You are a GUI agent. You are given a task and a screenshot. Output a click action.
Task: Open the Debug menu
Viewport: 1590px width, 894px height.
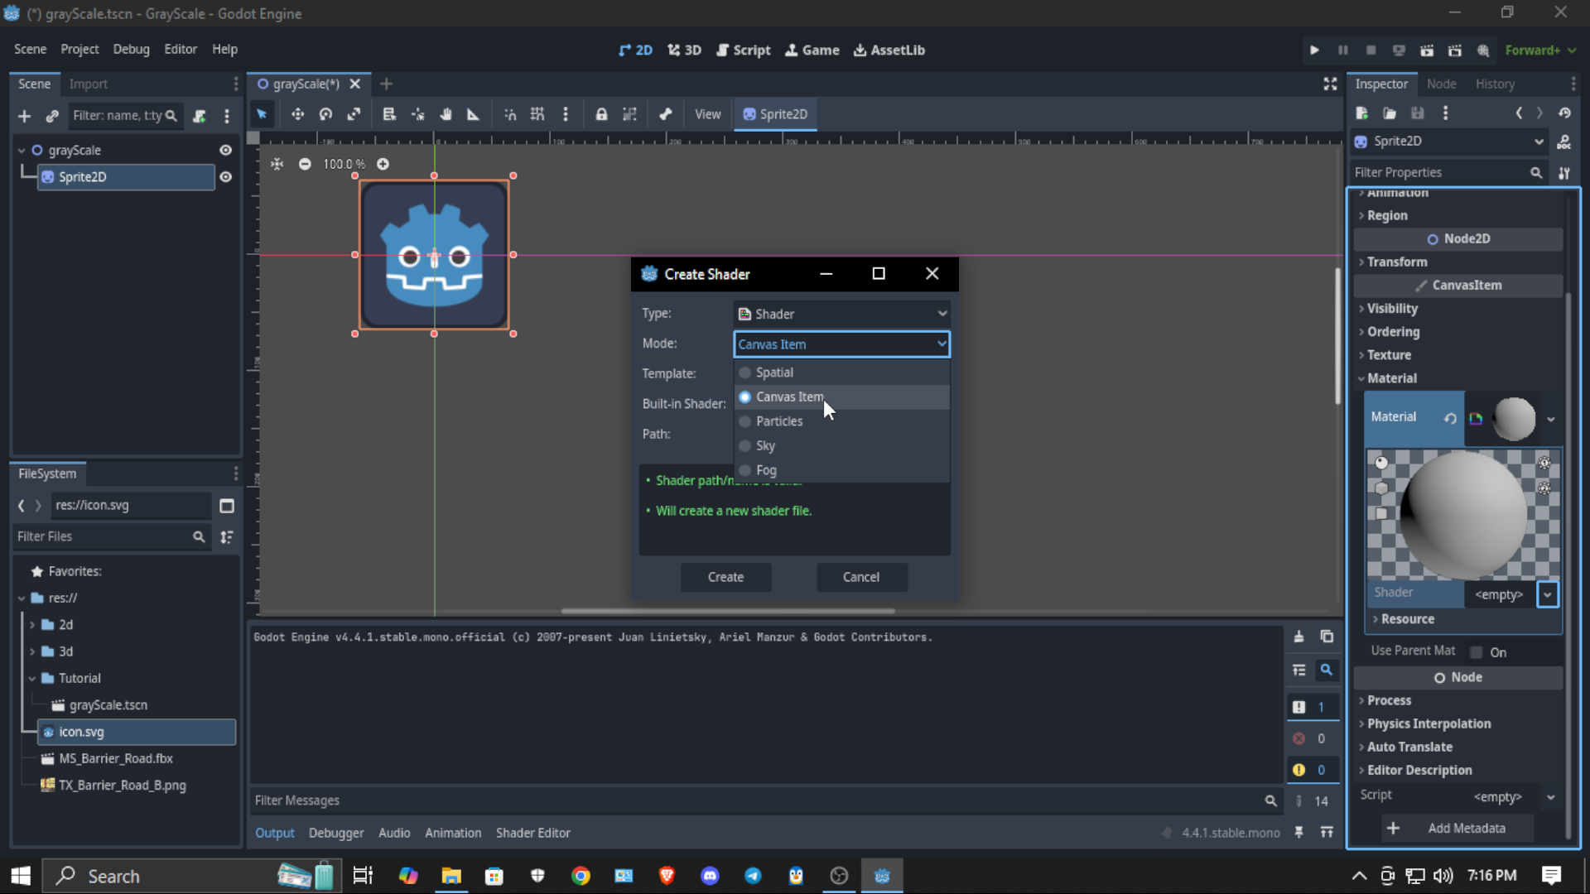(x=131, y=49)
